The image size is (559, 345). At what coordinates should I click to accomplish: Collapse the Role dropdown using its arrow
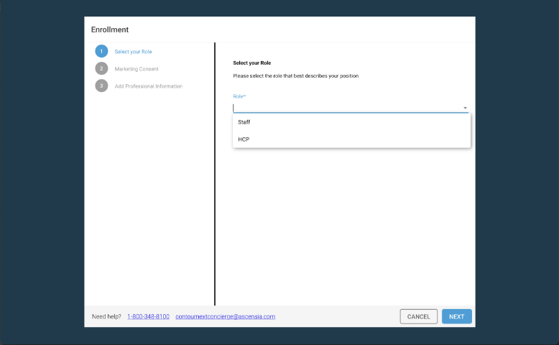click(465, 108)
